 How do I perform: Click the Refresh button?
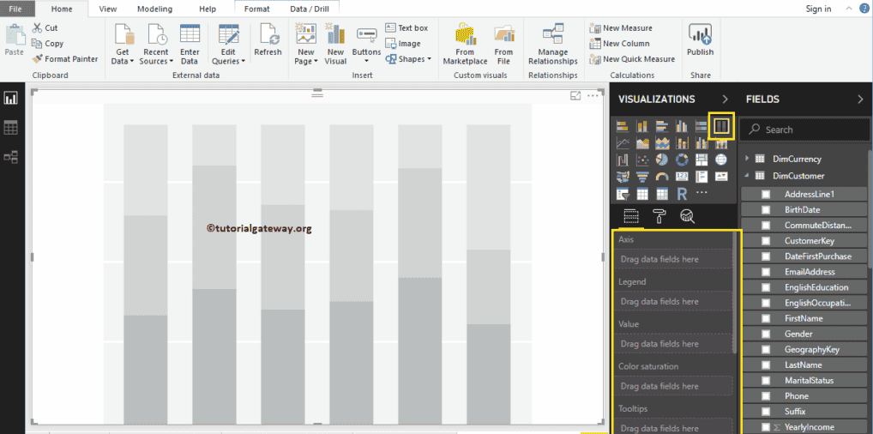pyautogui.click(x=268, y=40)
